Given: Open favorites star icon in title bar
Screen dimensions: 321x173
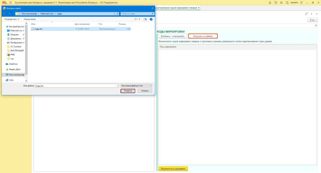Looking at the screenshot, I should click(x=281, y=3).
